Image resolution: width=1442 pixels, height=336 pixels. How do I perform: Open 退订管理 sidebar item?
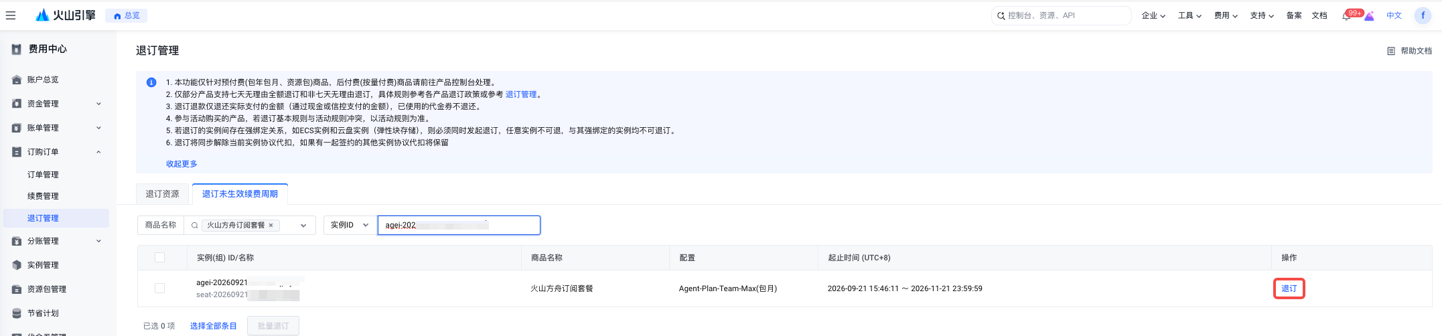tap(56, 218)
